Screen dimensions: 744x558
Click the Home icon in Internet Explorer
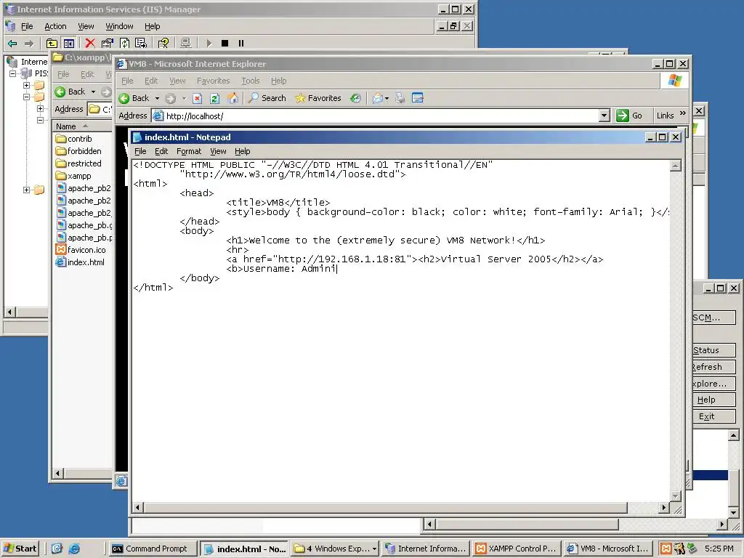tap(232, 98)
